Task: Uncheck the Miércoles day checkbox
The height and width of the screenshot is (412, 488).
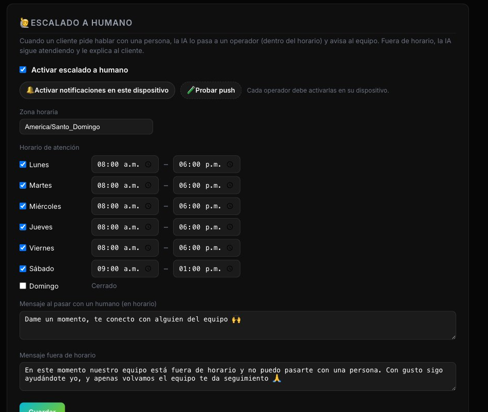Action: pos(23,206)
